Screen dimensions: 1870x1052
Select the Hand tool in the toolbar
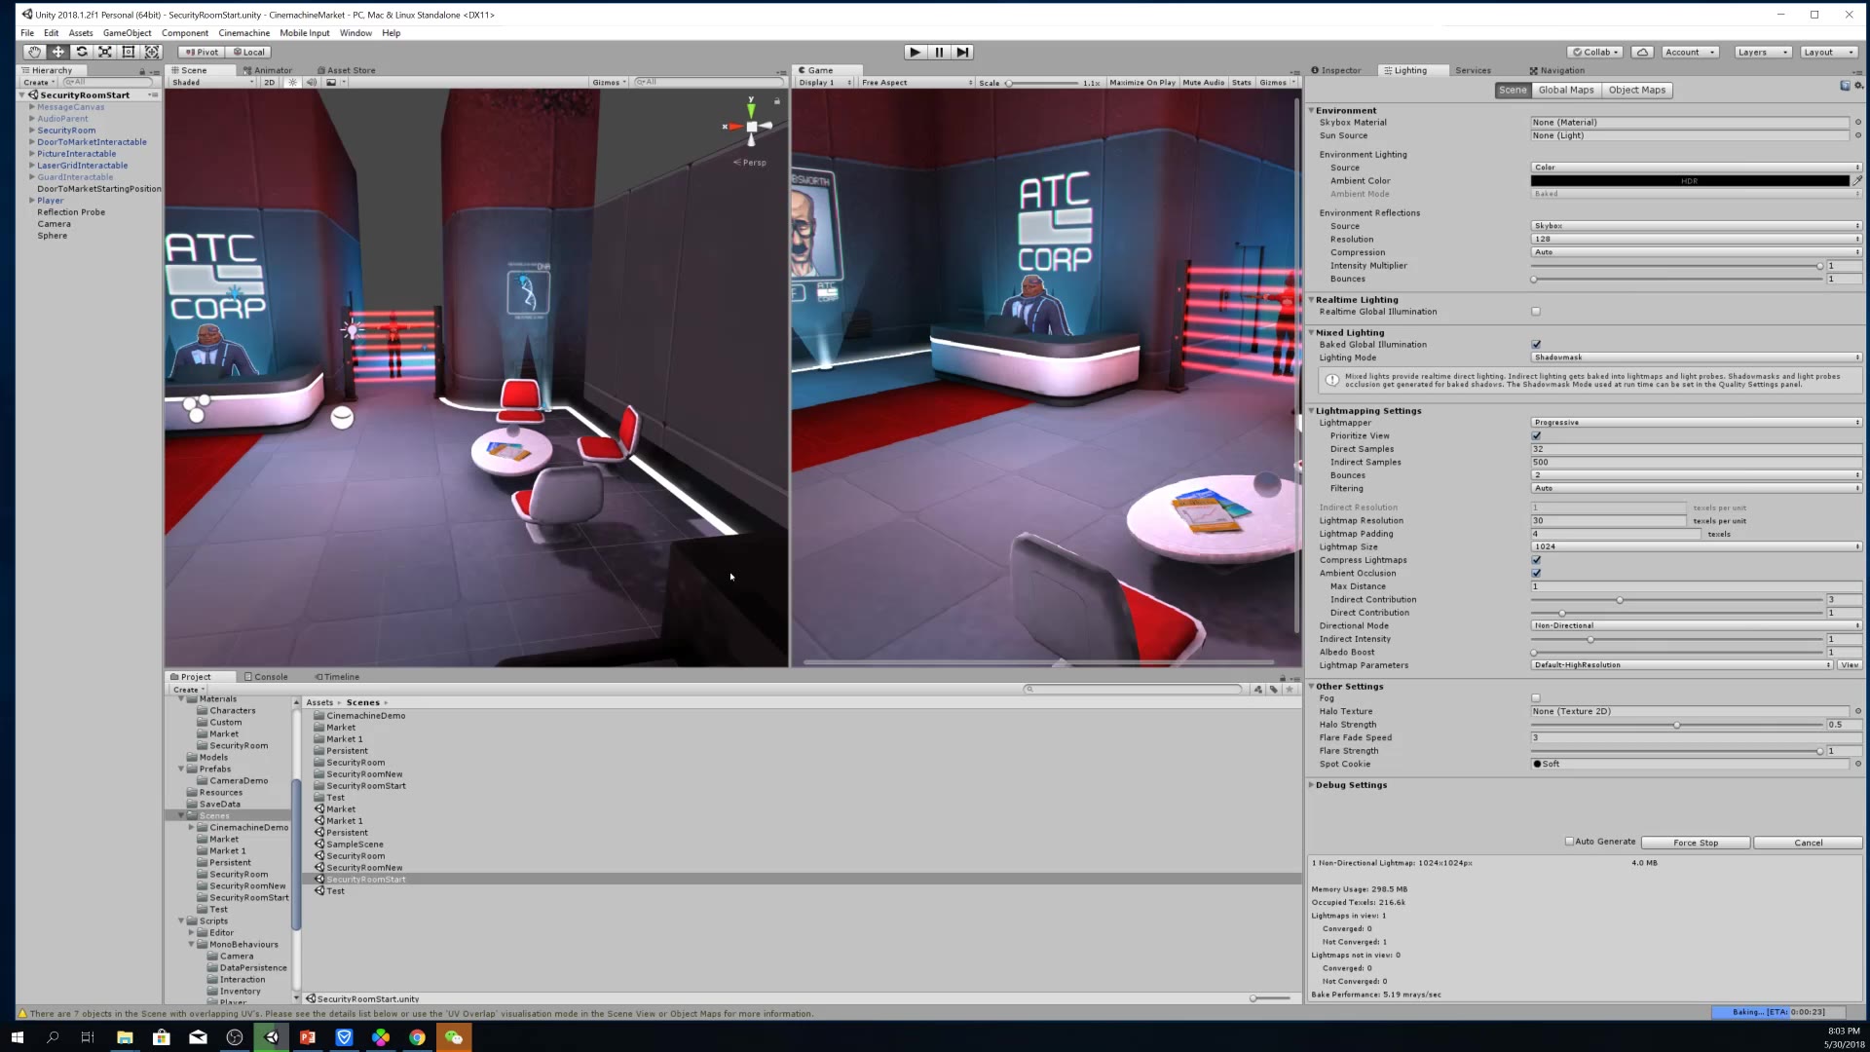point(34,52)
